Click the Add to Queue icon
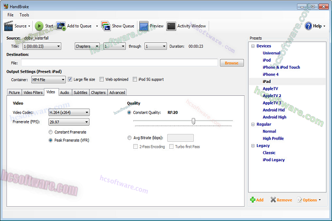 tap(61, 26)
